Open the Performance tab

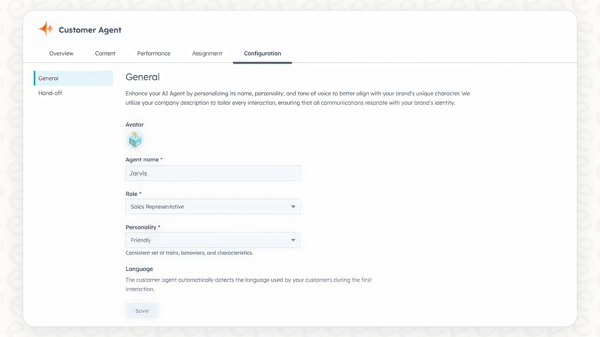point(154,53)
